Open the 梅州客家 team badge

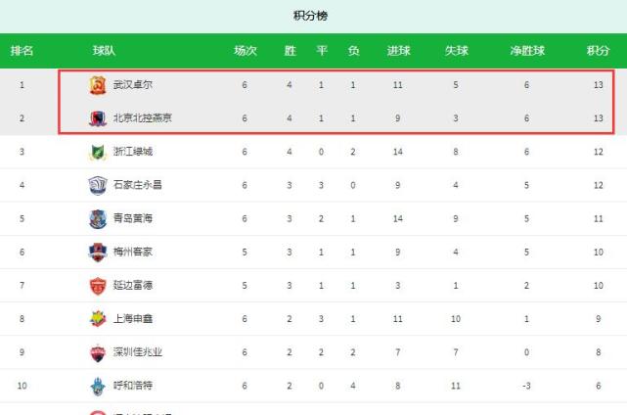(x=98, y=253)
